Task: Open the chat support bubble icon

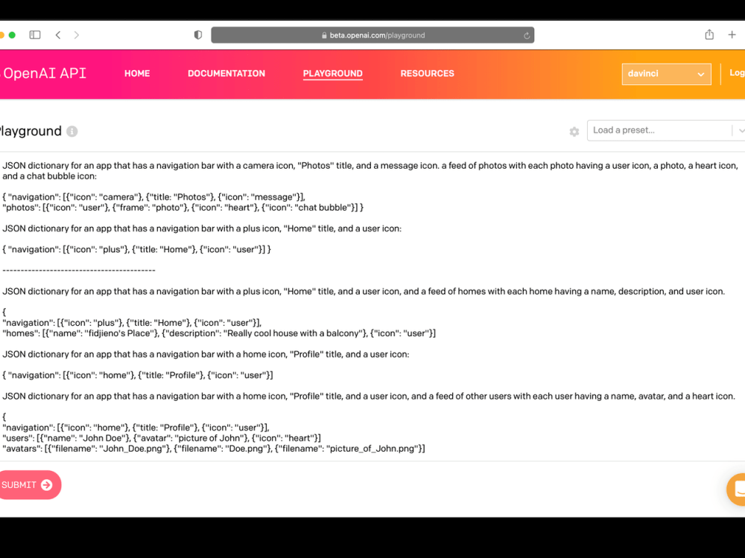Action: 737,490
